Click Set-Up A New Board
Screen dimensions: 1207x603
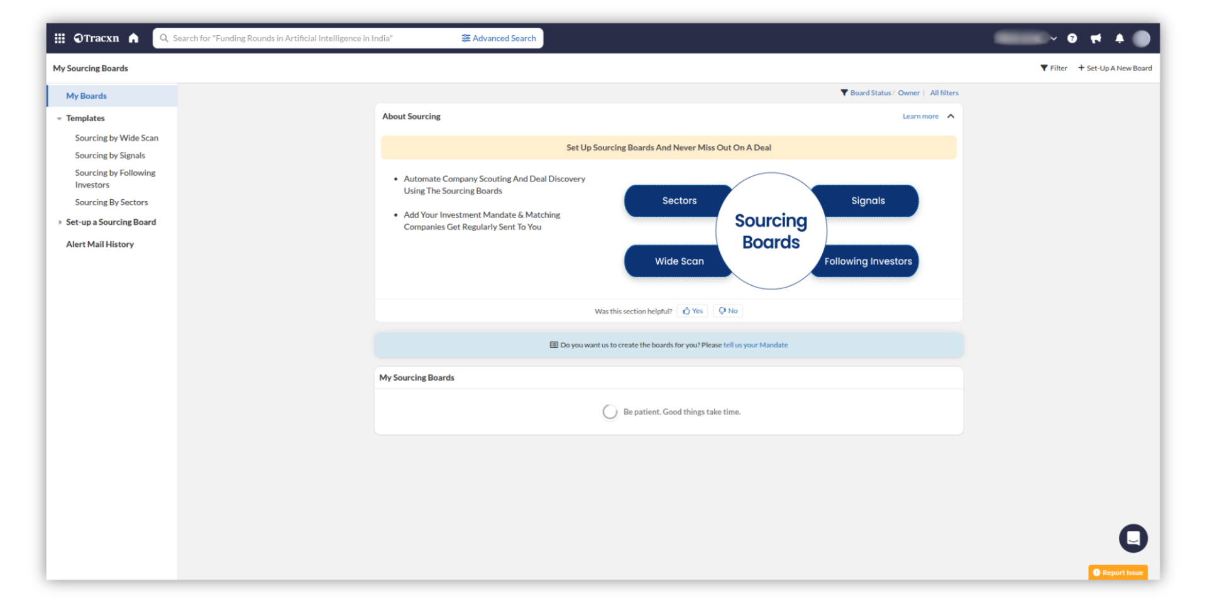(x=1115, y=68)
